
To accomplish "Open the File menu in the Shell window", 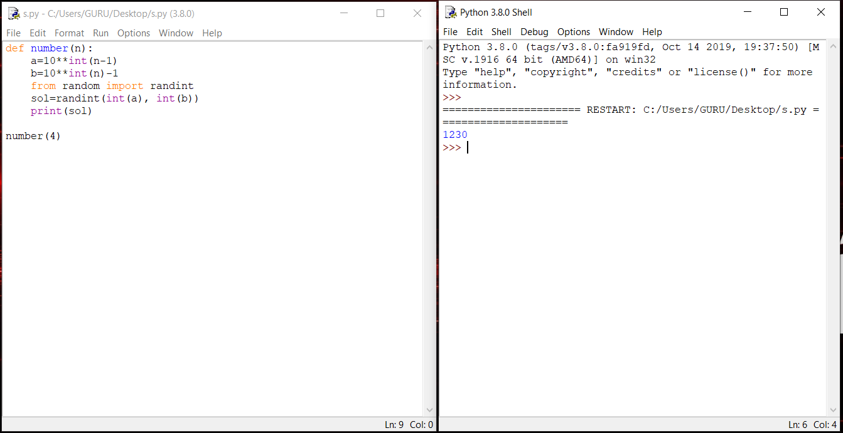I will (x=450, y=32).
